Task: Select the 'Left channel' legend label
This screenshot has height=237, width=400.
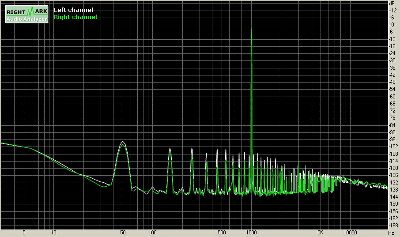Action: (73, 10)
